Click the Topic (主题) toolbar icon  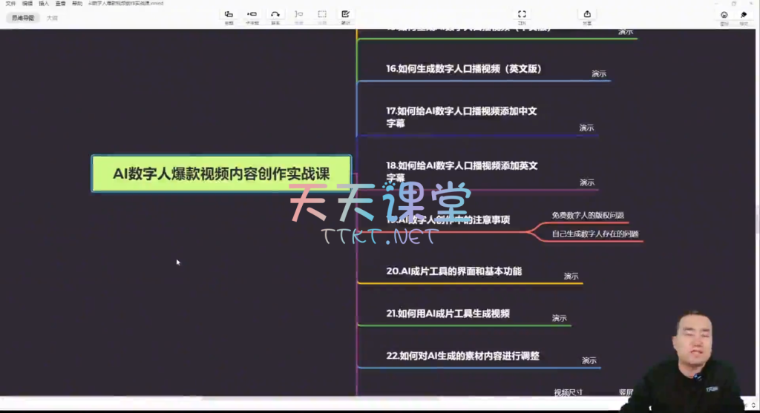pyautogui.click(x=229, y=15)
